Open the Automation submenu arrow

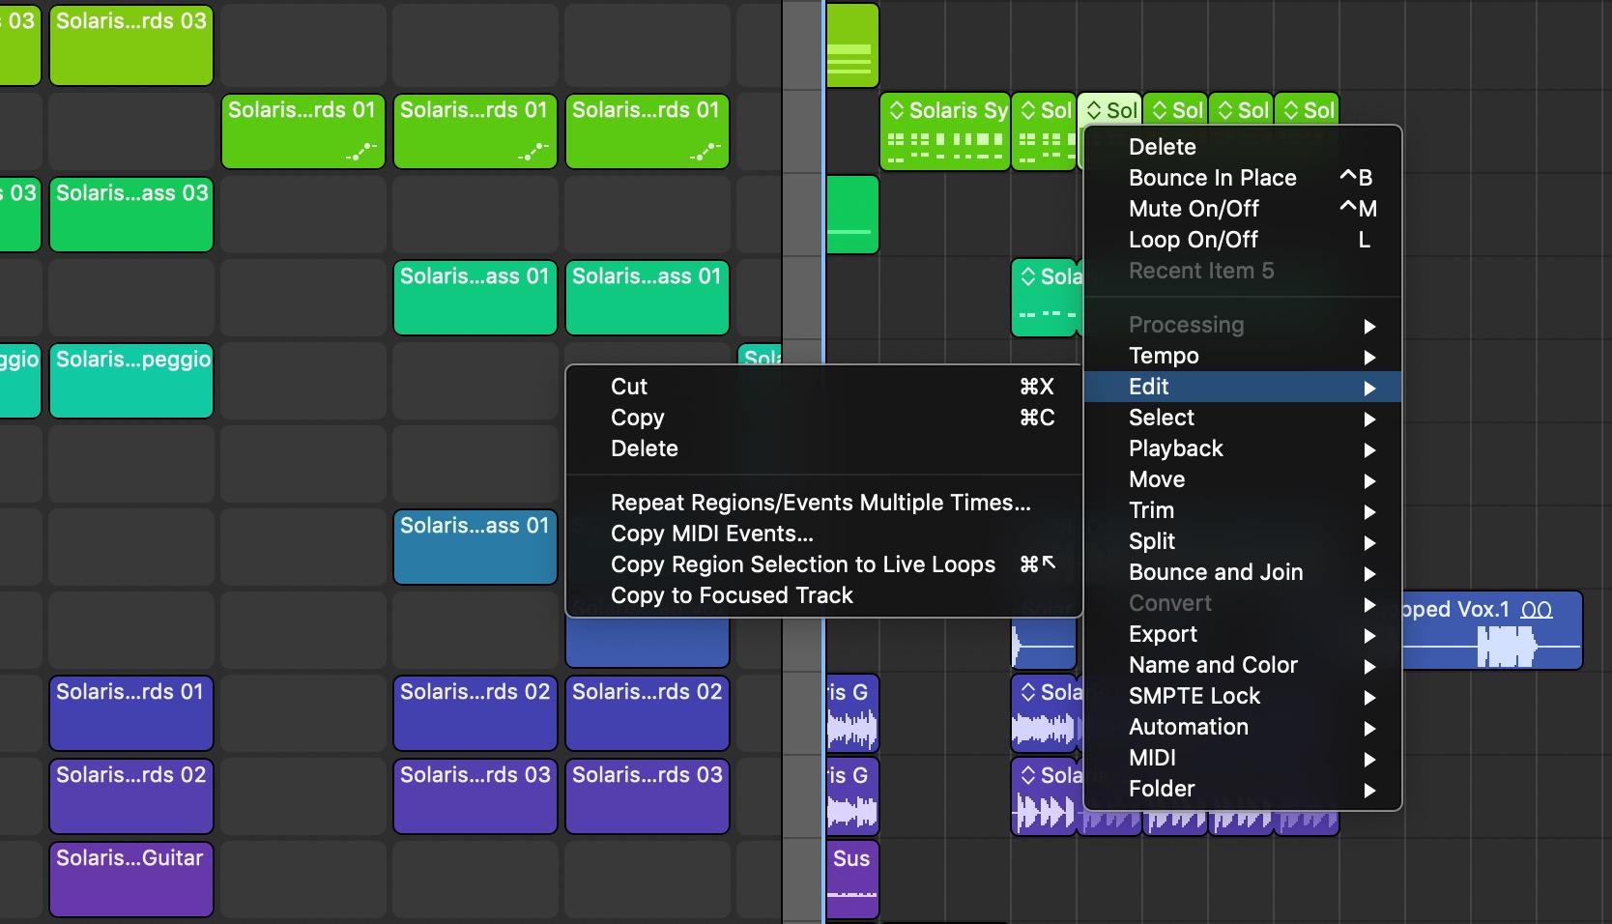coord(1369,729)
